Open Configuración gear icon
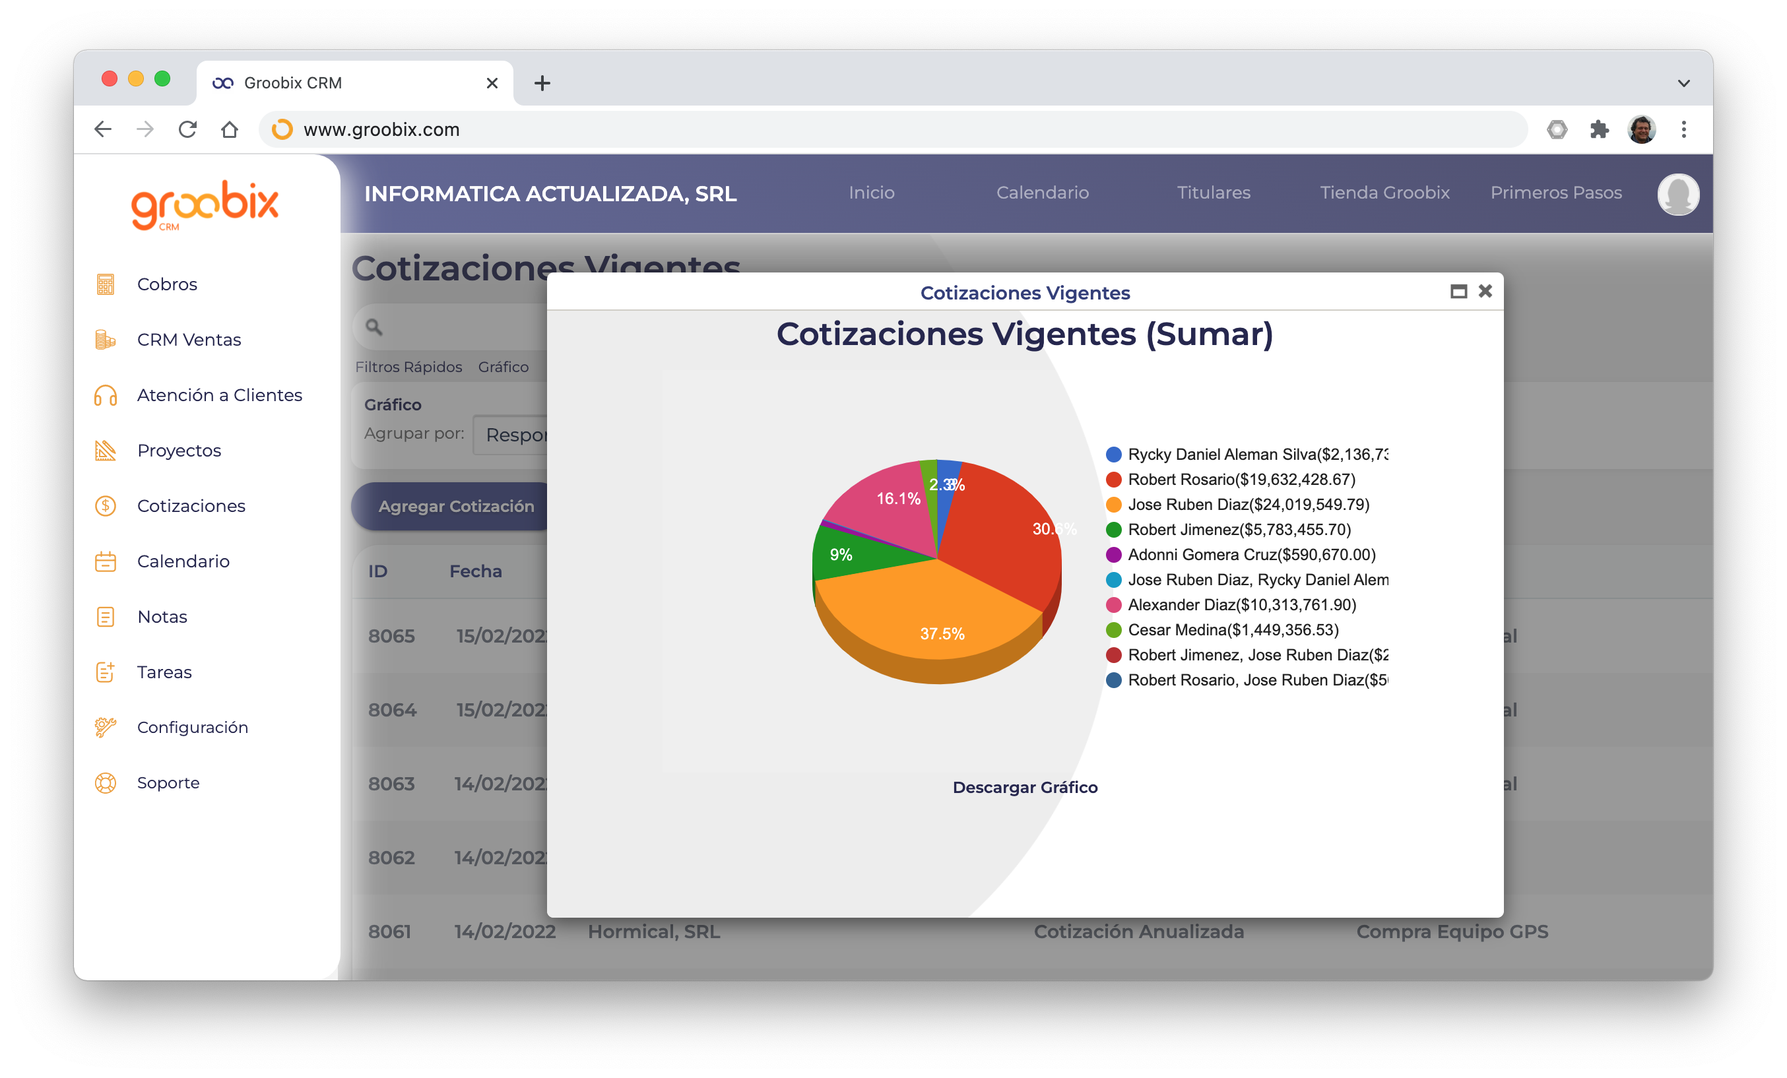The height and width of the screenshot is (1078, 1787). tap(106, 727)
